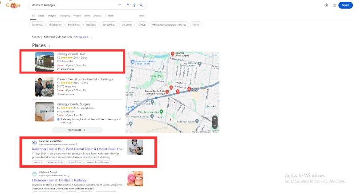This screenshot has width=356, height=193.
Task: Open Prevent Dental Suite place listing
Action: click(x=85, y=79)
